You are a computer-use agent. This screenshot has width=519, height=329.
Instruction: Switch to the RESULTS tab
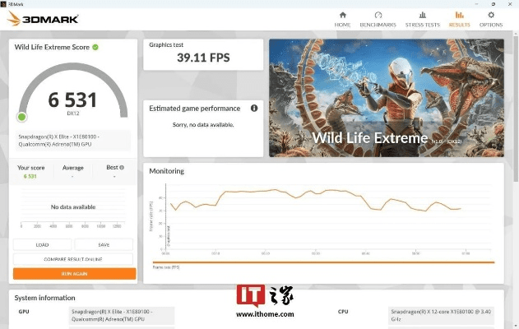[460, 18]
